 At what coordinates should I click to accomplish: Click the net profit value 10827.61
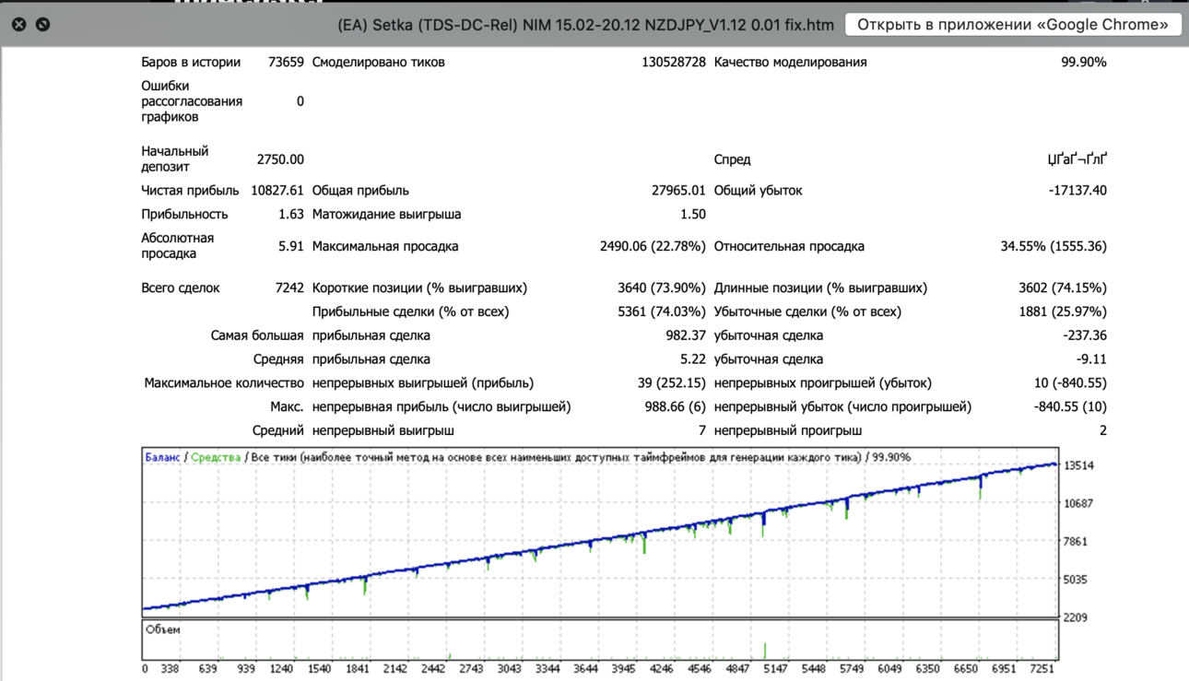(277, 190)
